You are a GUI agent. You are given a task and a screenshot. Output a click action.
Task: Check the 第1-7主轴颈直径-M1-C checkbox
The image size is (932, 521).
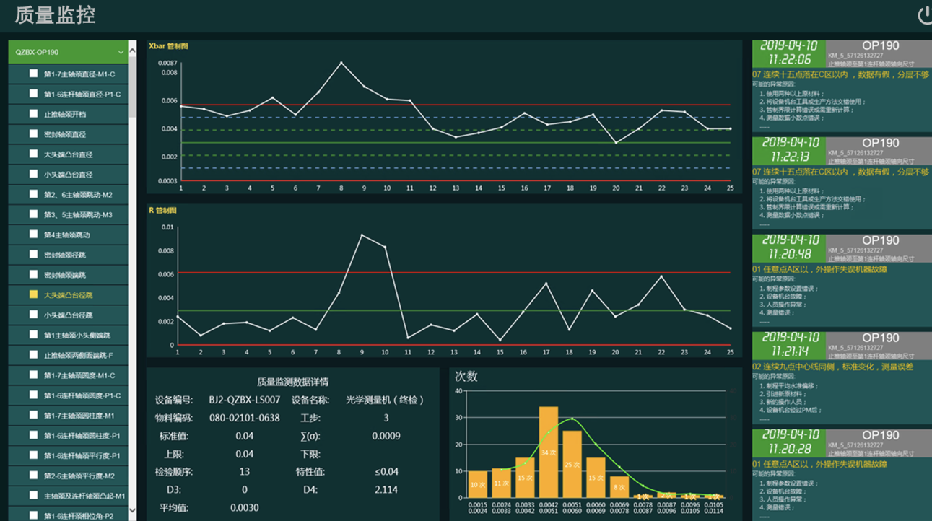pos(33,74)
